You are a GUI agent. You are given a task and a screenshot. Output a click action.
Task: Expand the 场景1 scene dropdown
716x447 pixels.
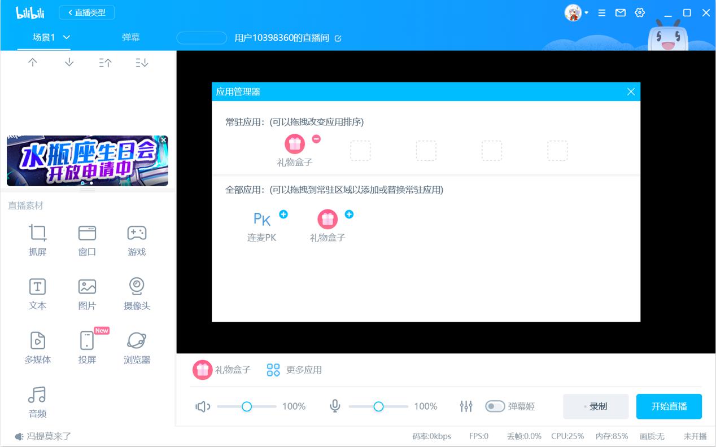(67, 37)
